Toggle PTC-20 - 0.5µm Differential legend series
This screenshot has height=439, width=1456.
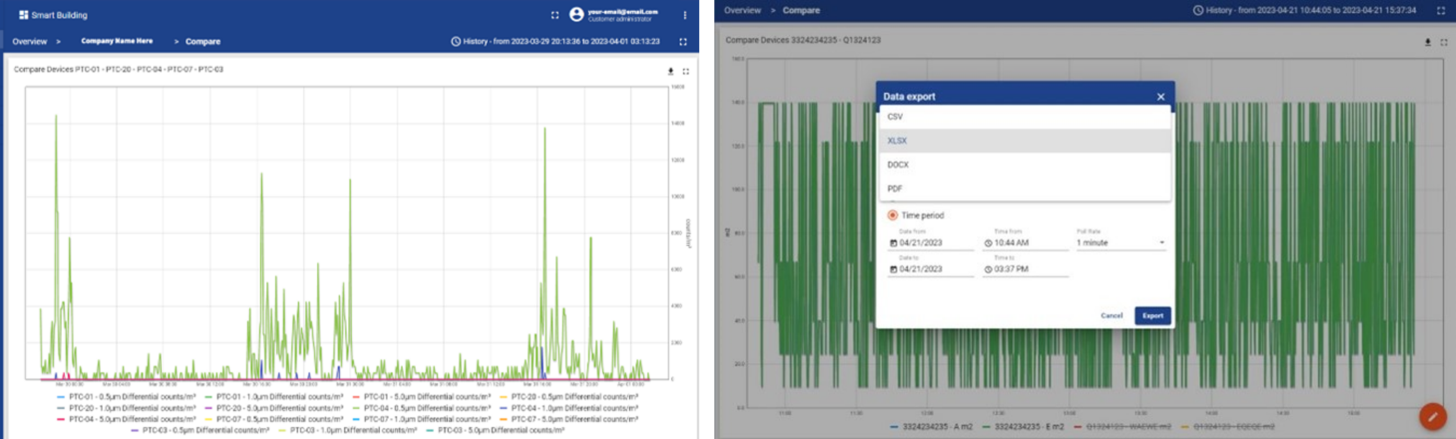pyautogui.click(x=568, y=397)
